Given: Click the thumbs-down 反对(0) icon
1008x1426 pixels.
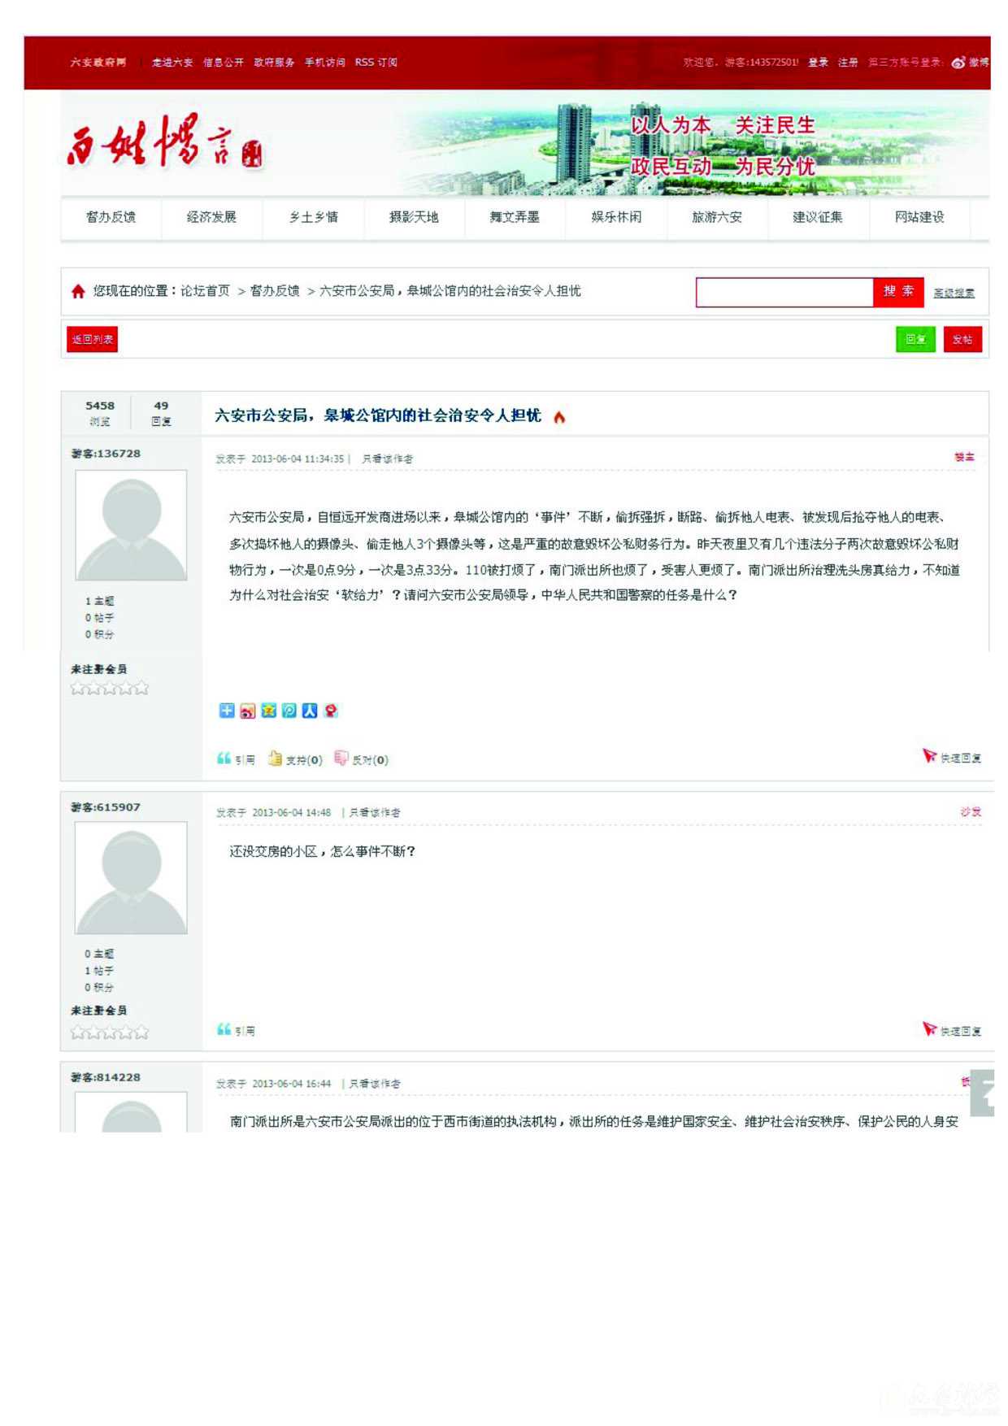Looking at the screenshot, I should (341, 759).
